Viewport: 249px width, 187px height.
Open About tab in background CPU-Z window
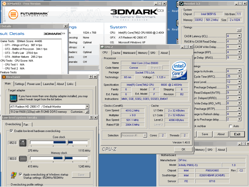click(x=221, y=150)
